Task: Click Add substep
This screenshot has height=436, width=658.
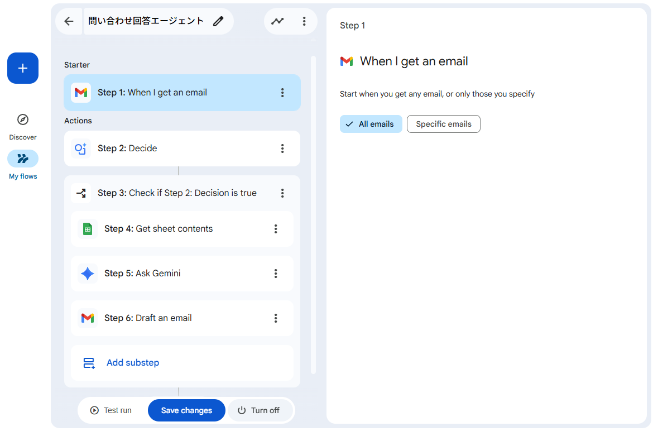Action: [x=133, y=363]
